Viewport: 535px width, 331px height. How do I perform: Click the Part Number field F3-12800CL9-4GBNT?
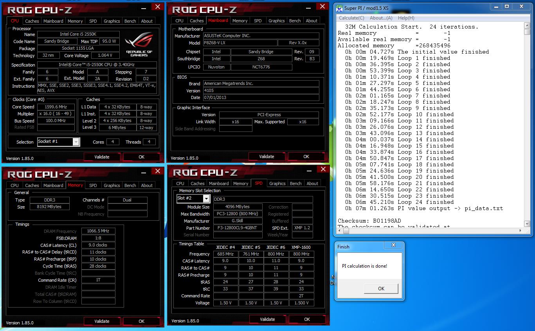coord(238,228)
